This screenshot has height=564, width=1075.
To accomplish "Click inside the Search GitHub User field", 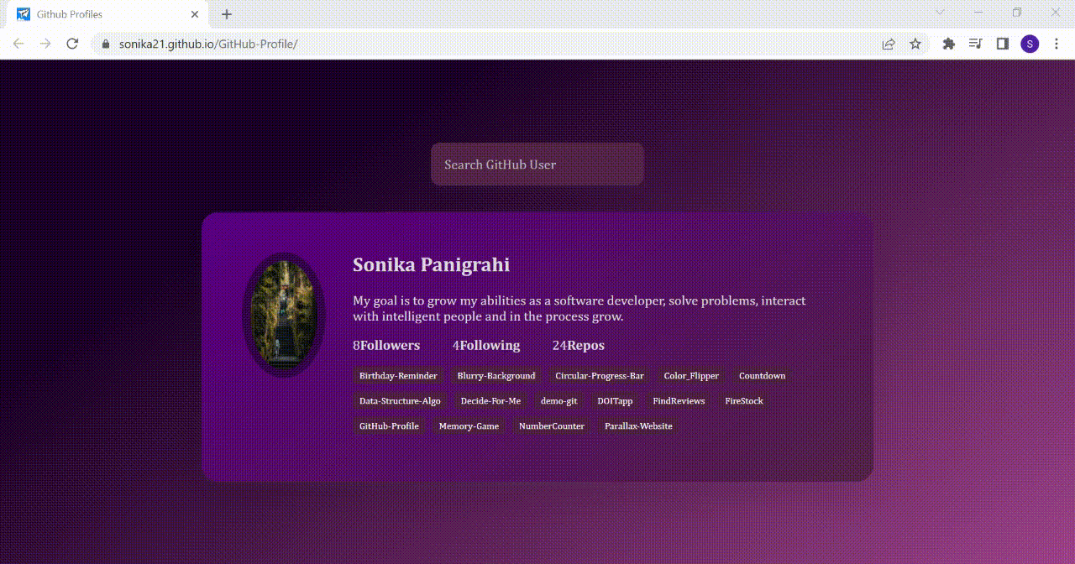I will (x=537, y=164).
